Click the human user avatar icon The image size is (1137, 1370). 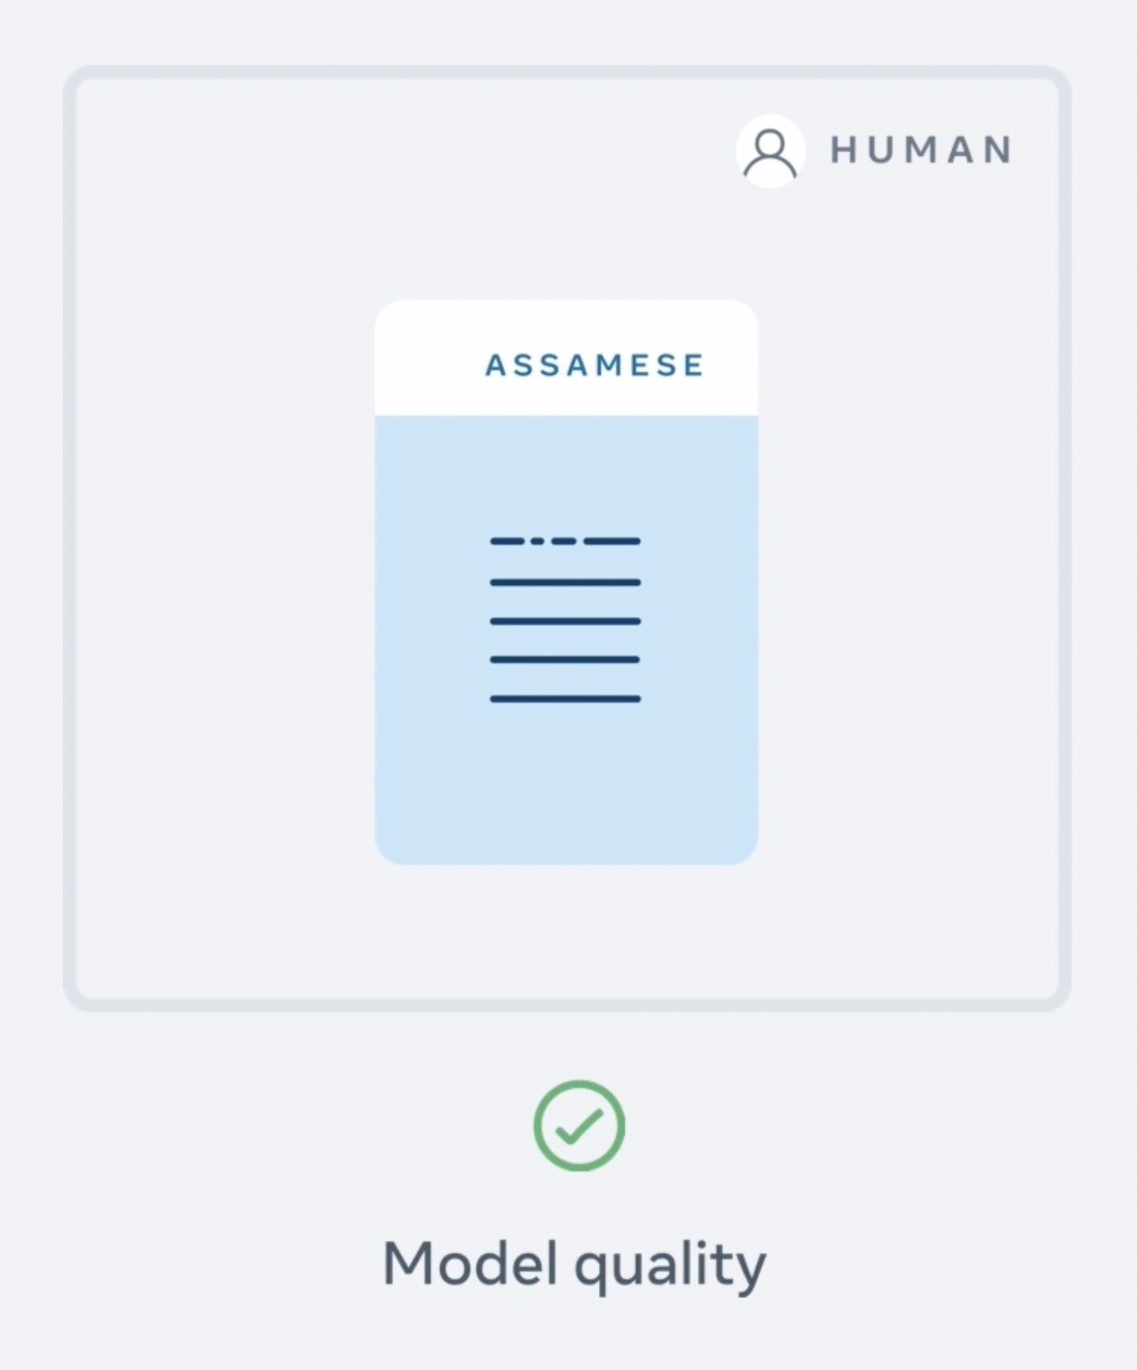770,151
